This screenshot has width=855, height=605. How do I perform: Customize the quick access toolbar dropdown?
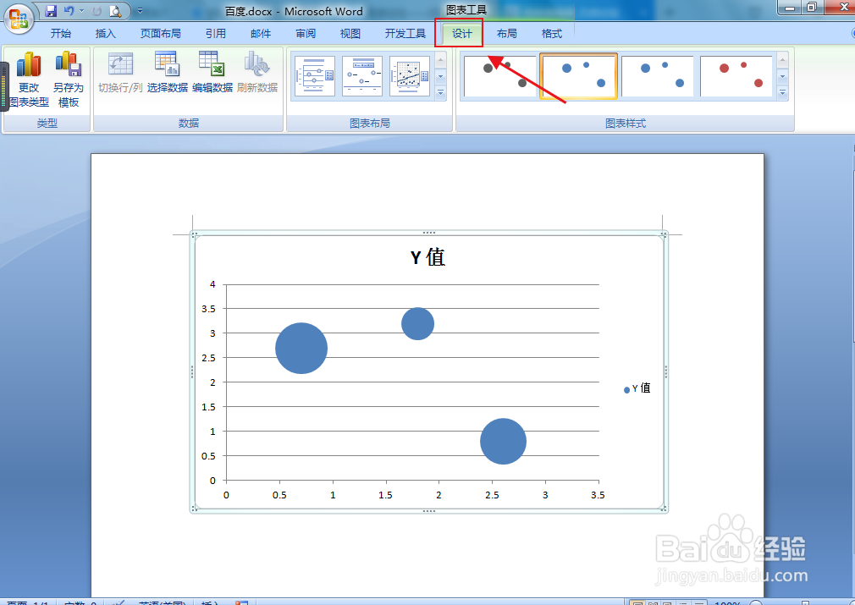141,10
